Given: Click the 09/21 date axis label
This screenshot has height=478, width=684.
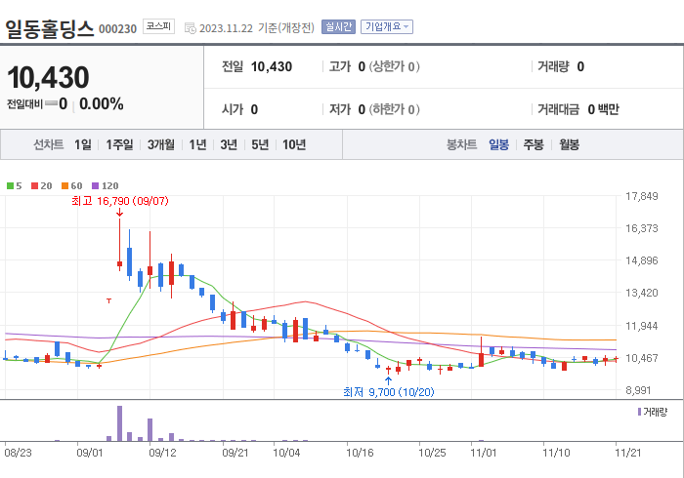Looking at the screenshot, I should coord(235,453).
